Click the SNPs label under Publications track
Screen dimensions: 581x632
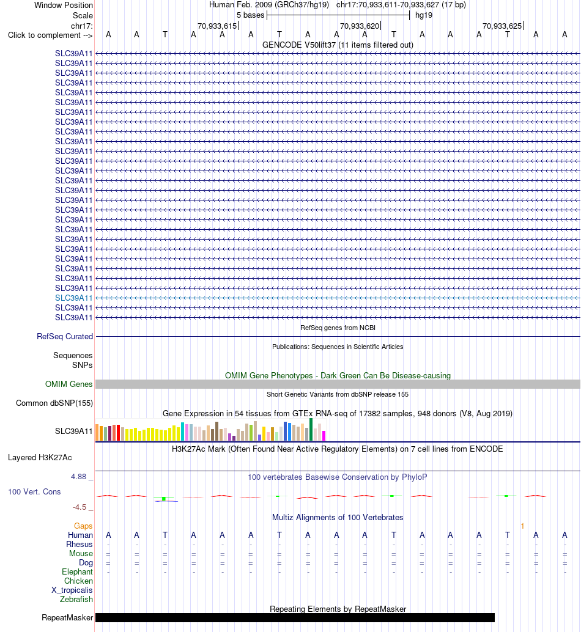[x=83, y=365]
